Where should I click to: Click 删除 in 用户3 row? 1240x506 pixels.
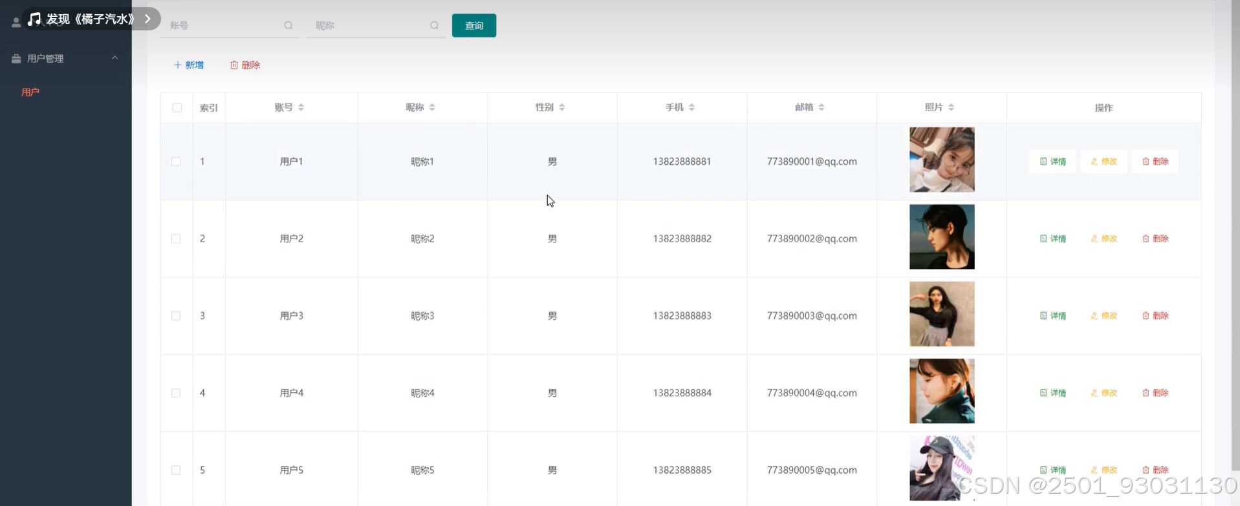1155,315
